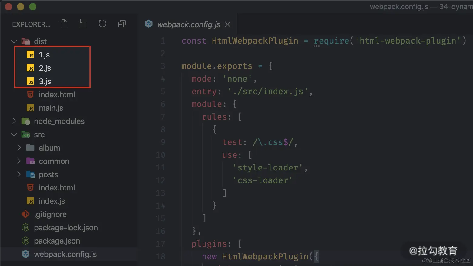Click the JS icon next to 3.js

click(x=30, y=81)
